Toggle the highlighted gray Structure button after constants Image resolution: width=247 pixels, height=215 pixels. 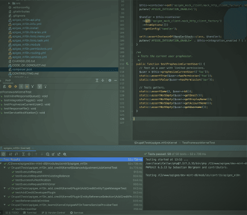click(x=21, y=86)
